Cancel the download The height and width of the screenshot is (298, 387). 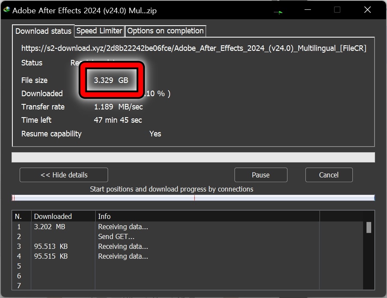[329, 175]
